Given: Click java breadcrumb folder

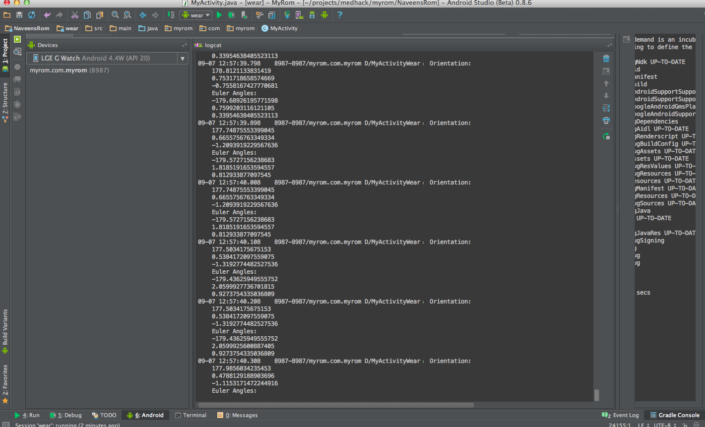Looking at the screenshot, I should tap(148, 28).
